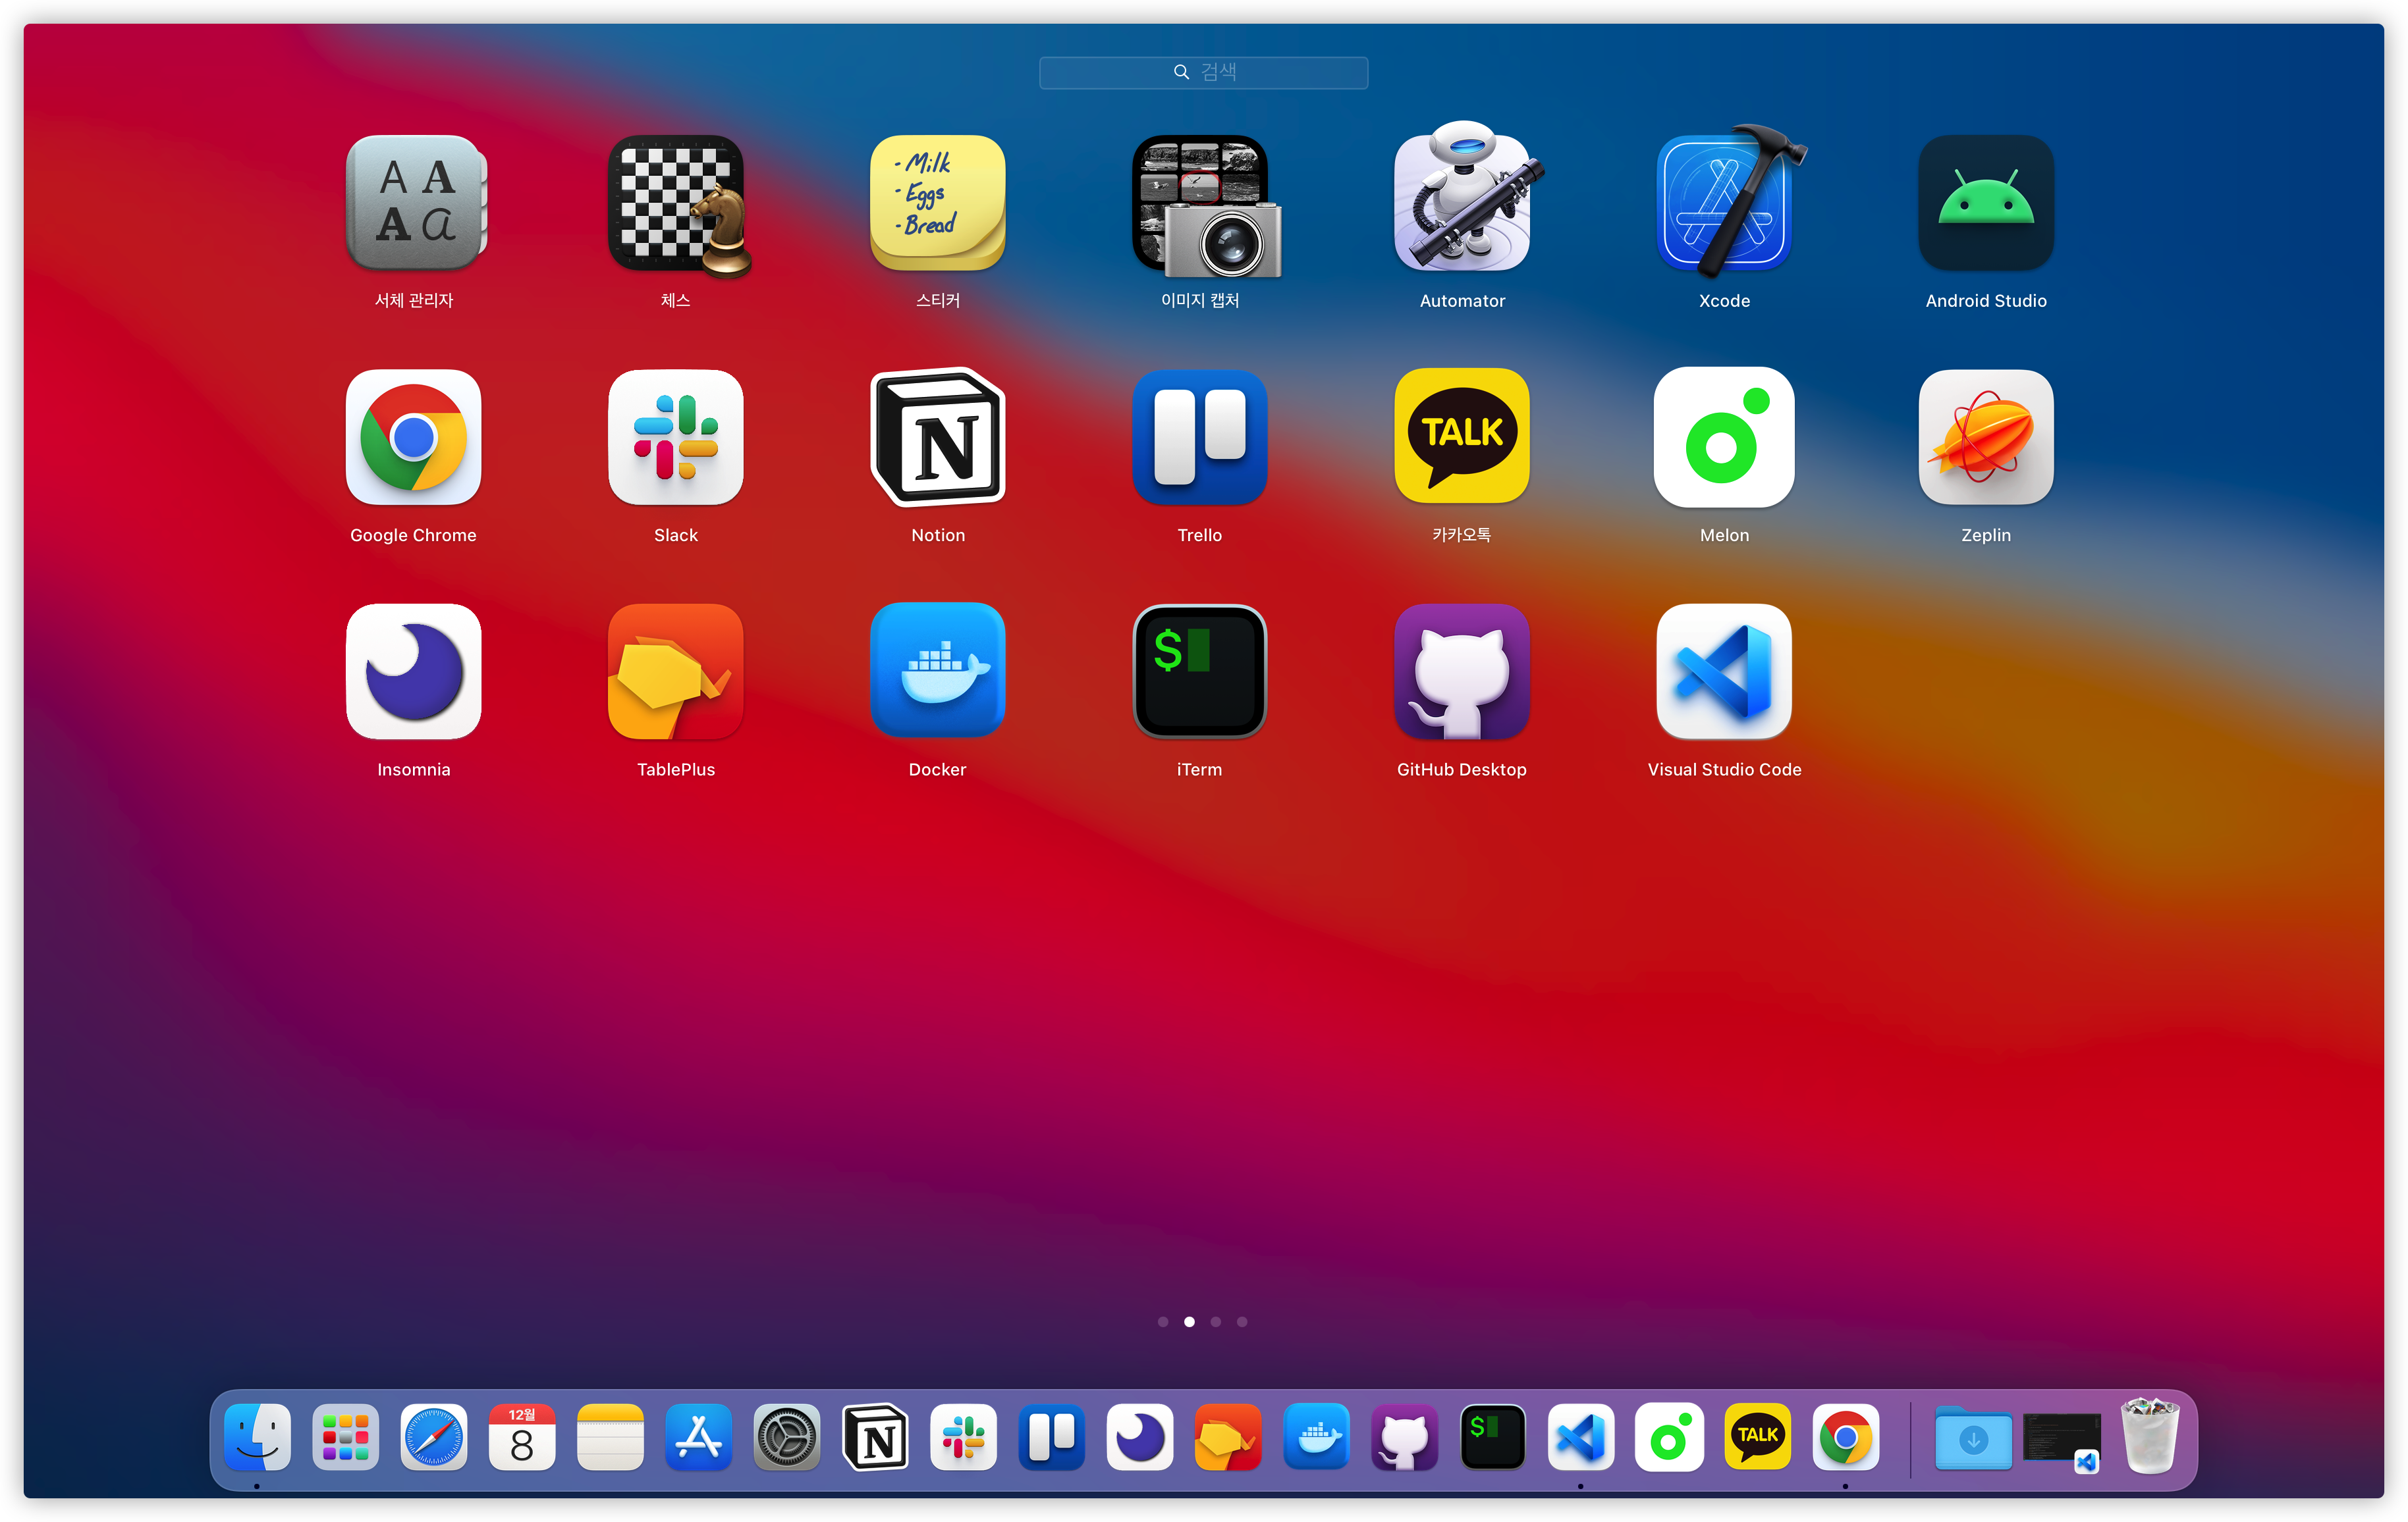Image resolution: width=2408 pixels, height=1522 pixels.
Task: Open the Automator robot app
Action: click(1461, 204)
